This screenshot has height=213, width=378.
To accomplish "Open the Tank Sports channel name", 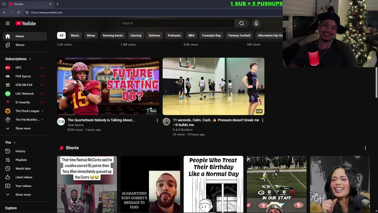I will point(76,125).
